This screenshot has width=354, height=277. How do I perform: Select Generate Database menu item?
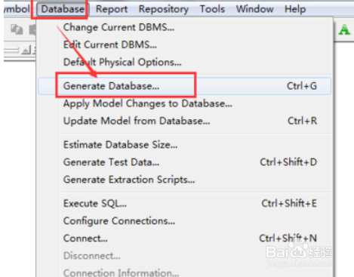pyautogui.click(x=185, y=86)
